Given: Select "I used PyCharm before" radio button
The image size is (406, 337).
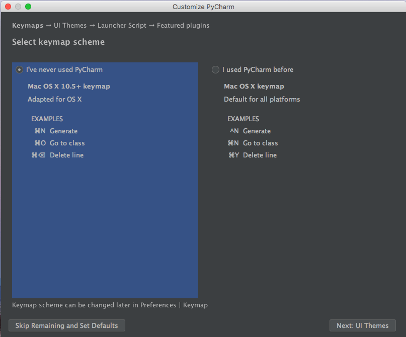Looking at the screenshot, I should pos(215,69).
